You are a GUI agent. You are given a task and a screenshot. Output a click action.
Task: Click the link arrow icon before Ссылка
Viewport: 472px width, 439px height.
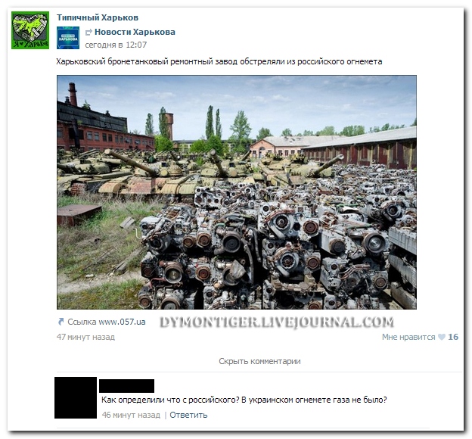(61, 322)
